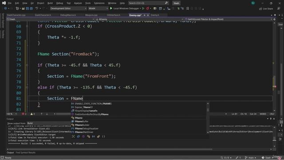Image resolution: width=284 pixels, height=160 pixels.
Task: Open the Win64 platform dropdown
Action: (98, 8)
